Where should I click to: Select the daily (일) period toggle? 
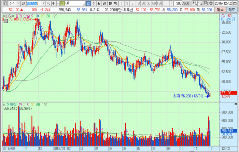coord(88,3)
